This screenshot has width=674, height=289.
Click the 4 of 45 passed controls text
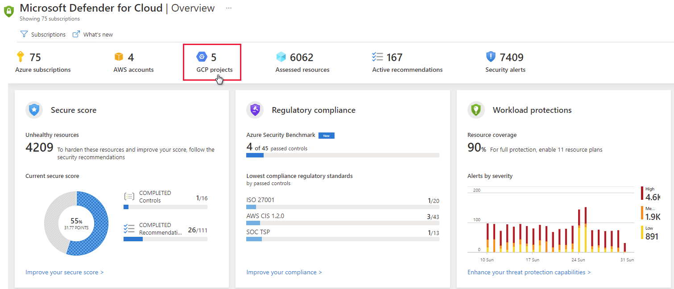277,148
